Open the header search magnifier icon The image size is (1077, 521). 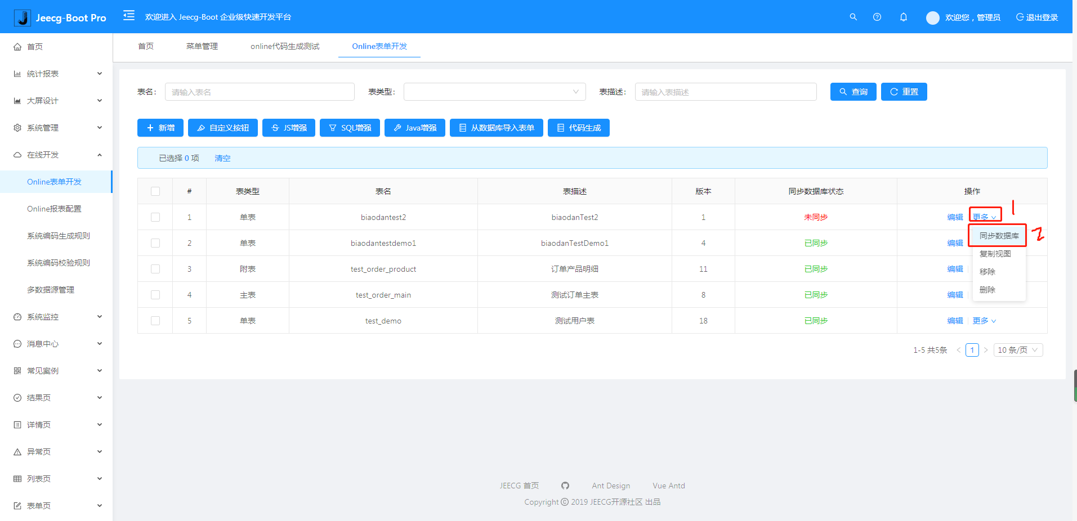(853, 17)
